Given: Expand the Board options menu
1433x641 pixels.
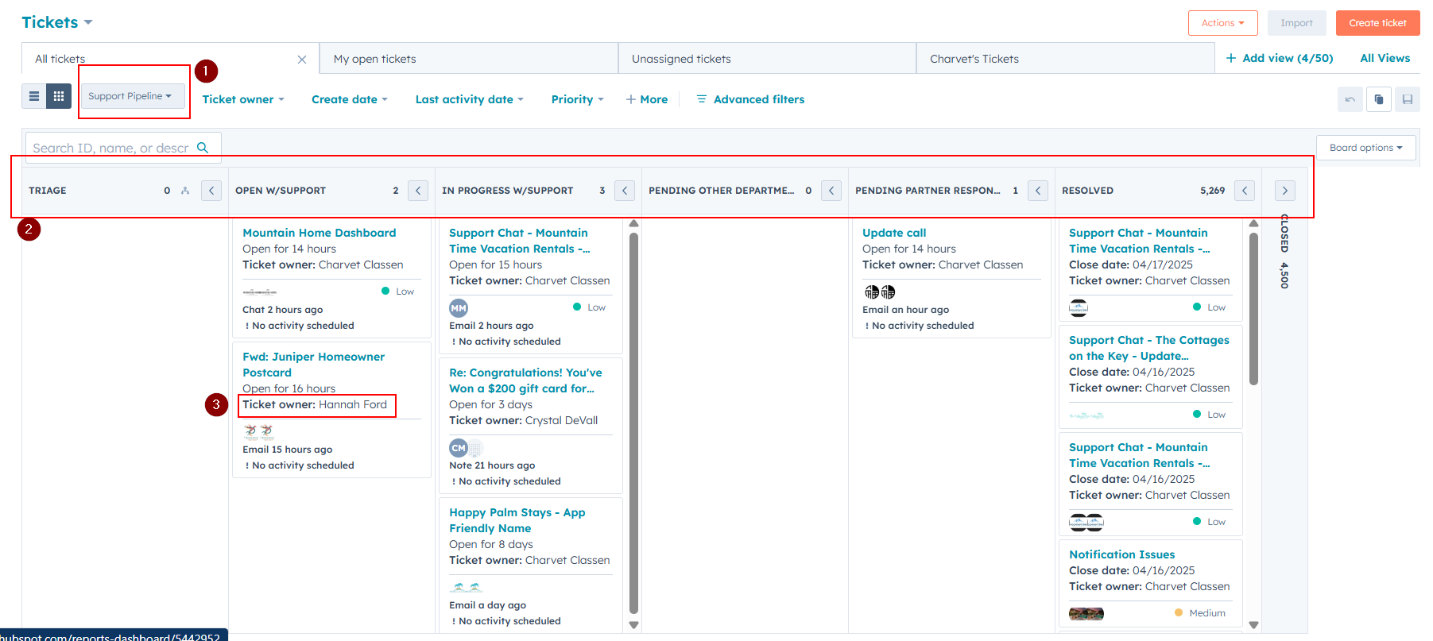Looking at the screenshot, I should click(x=1365, y=148).
